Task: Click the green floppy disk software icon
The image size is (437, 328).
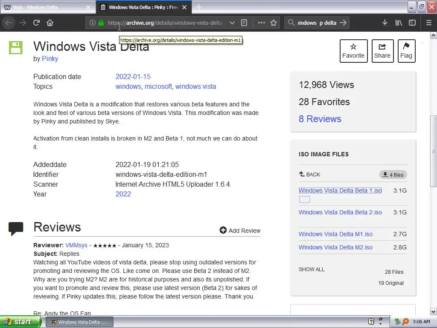Action: [16, 47]
